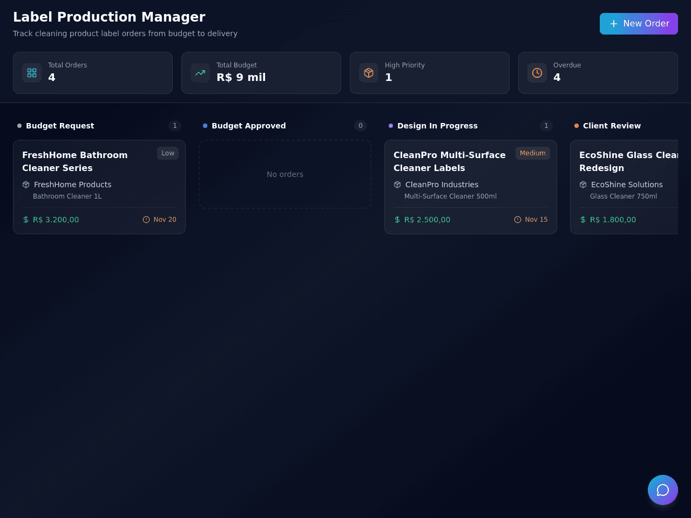Click the dollar icon beside R$ 3.200,00
This screenshot has height=518, width=691.
26,220
